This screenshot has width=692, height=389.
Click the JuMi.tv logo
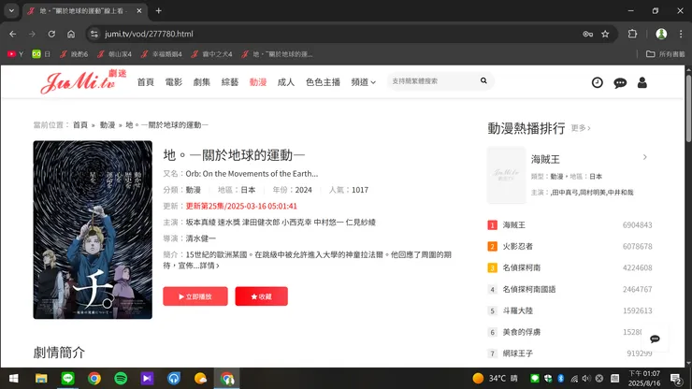(83, 81)
